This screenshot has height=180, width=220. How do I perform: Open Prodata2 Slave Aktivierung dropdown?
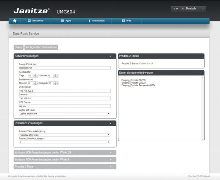(x=65, y=135)
